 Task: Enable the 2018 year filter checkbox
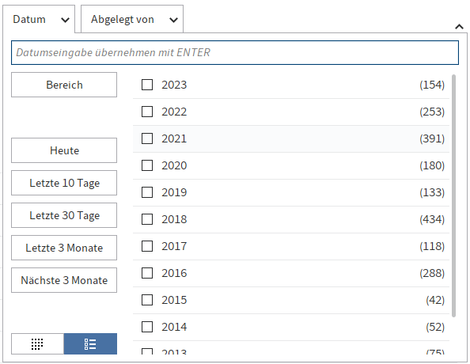[x=147, y=219]
